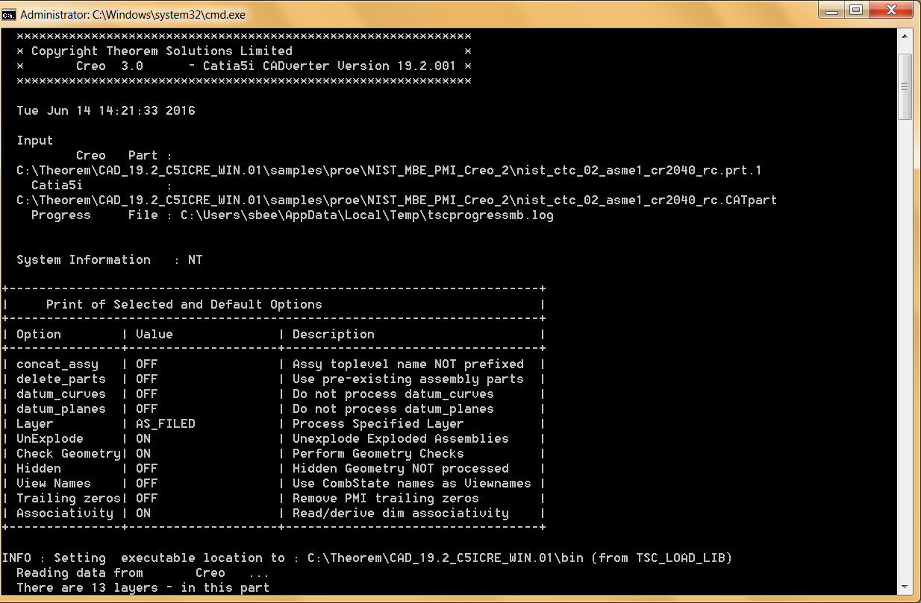The image size is (921, 603).
Task: Click 'Use CombState names as Viewnames' description
Action: pos(412,483)
